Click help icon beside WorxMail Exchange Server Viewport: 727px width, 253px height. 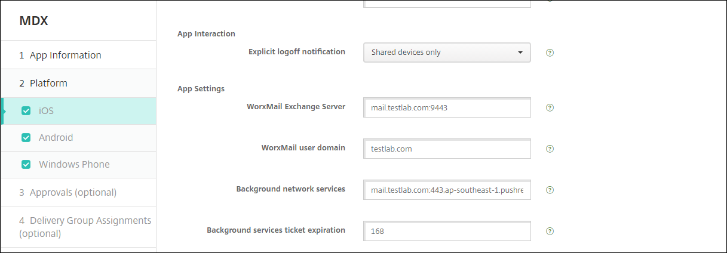tap(550, 108)
